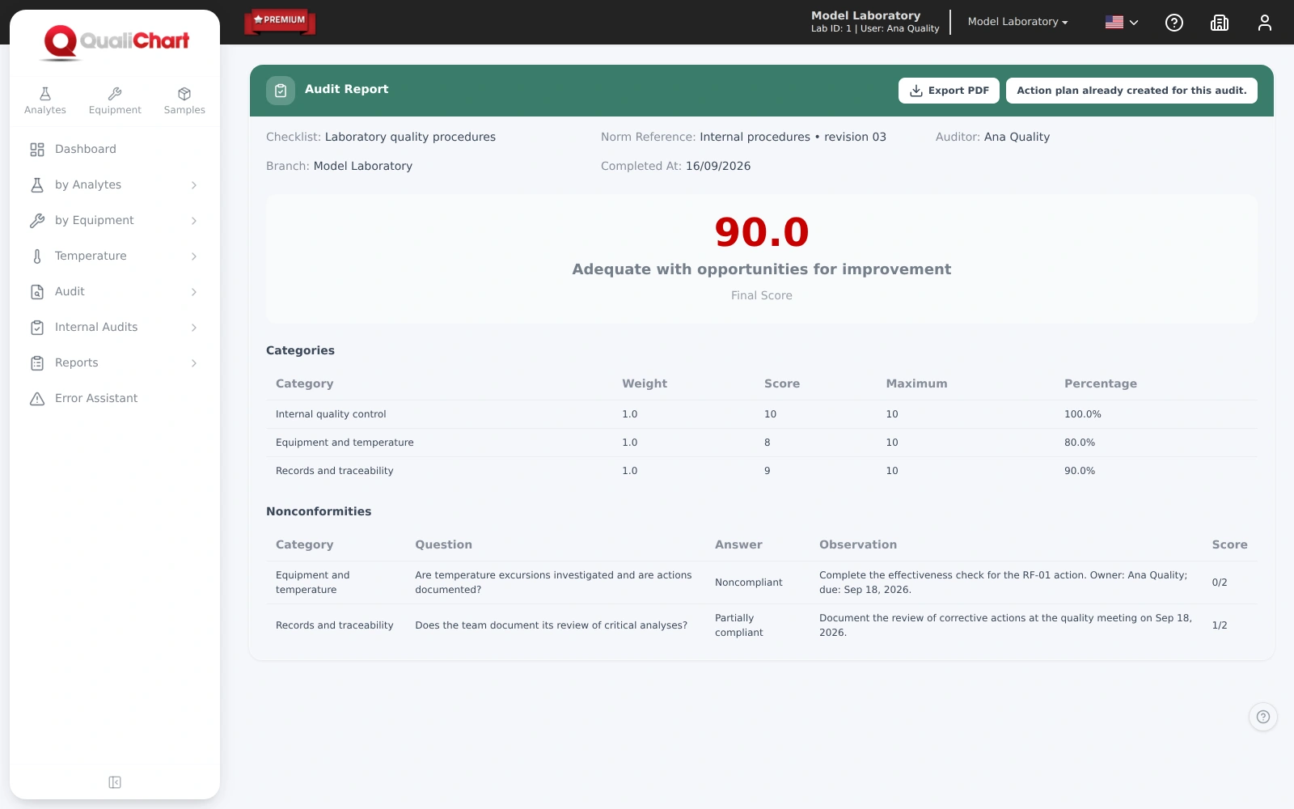This screenshot has height=809, width=1294.
Task: Click the 1/2 nonconformity score
Action: click(x=1220, y=625)
